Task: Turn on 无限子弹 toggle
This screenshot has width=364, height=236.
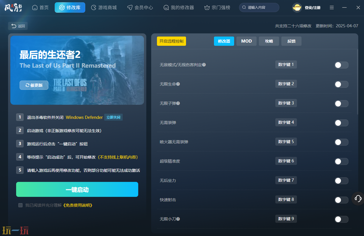Action: pos(341,104)
